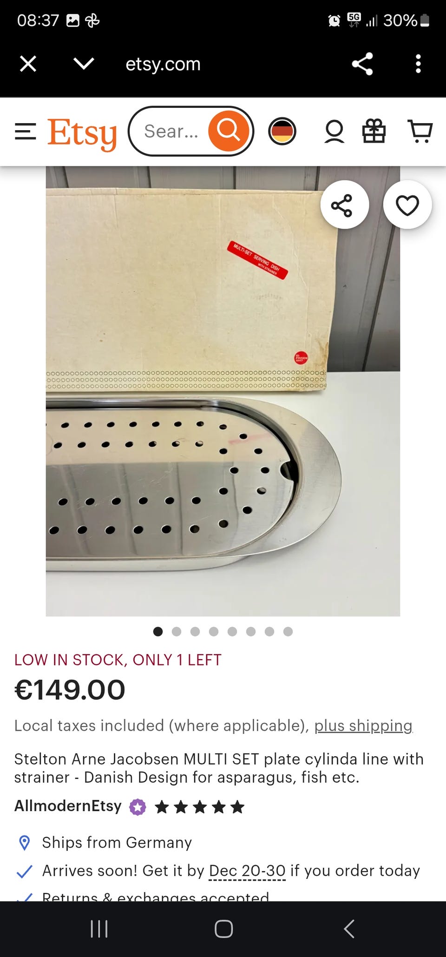This screenshot has height=957, width=446.
Task: Open the gift registry icon
Action: (374, 131)
